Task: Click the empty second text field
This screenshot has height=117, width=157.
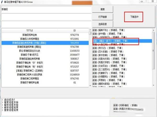Action: [46, 17]
